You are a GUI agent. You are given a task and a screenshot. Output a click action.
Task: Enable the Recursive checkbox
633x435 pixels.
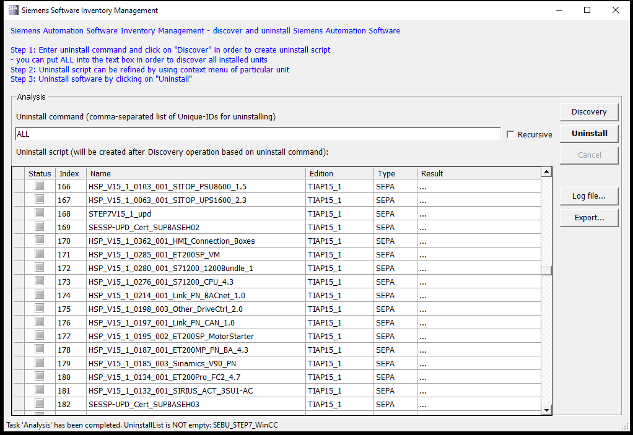(510, 134)
